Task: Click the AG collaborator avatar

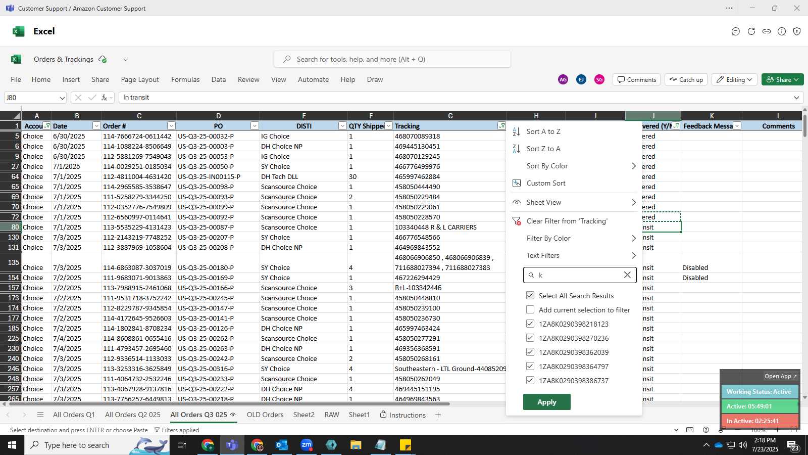Action: (x=563, y=79)
